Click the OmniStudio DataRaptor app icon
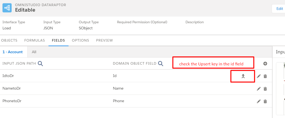The image size is (285, 118). (x=7, y=8)
